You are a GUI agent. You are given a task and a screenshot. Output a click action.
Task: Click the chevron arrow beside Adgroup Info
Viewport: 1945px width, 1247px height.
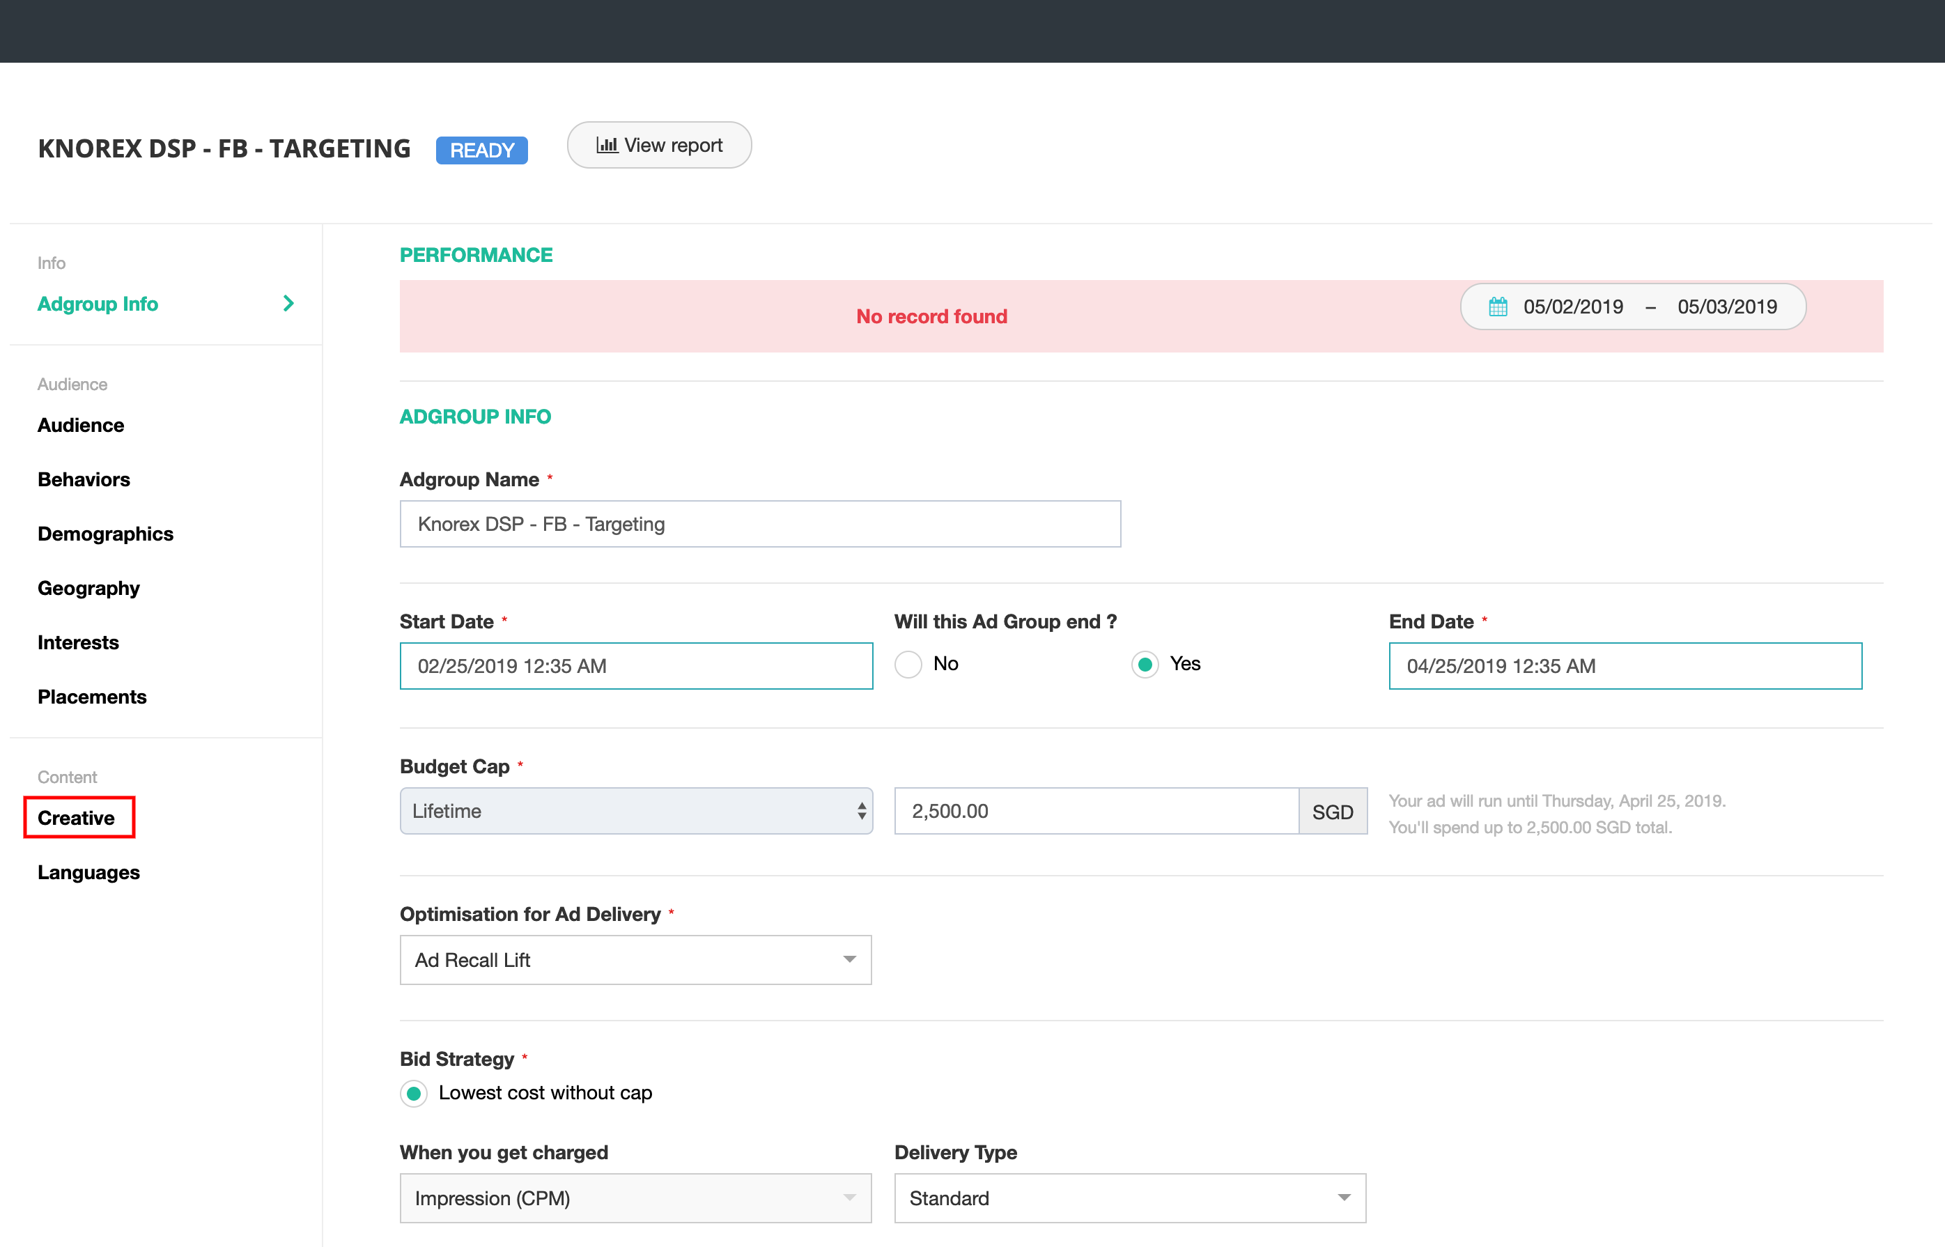(x=288, y=304)
